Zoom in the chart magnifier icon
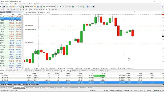 pos(67,7)
